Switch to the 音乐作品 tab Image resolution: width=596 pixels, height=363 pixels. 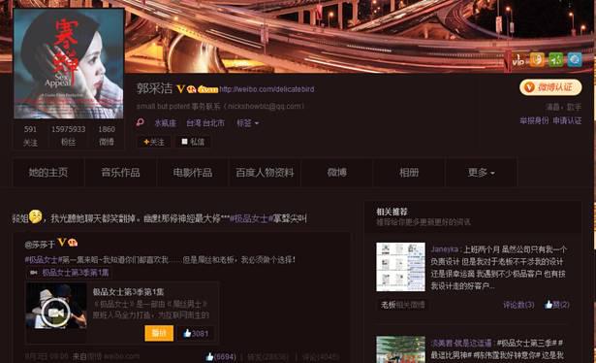click(x=120, y=173)
